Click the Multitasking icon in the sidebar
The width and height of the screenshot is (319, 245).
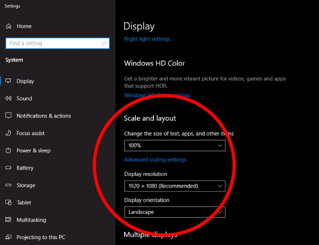tap(8, 220)
